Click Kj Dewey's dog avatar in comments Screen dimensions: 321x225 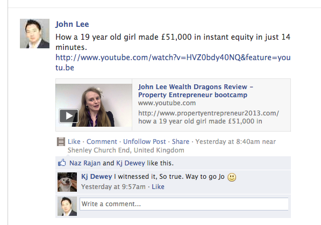point(67,182)
